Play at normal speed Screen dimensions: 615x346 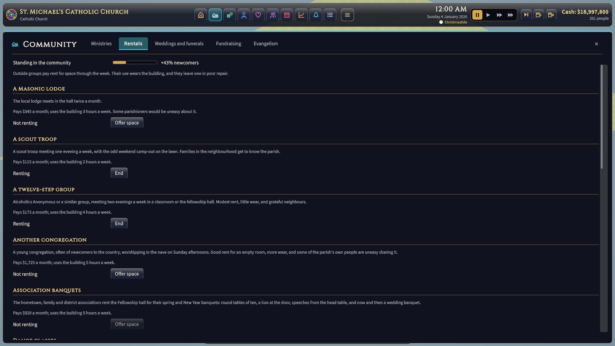(x=488, y=15)
